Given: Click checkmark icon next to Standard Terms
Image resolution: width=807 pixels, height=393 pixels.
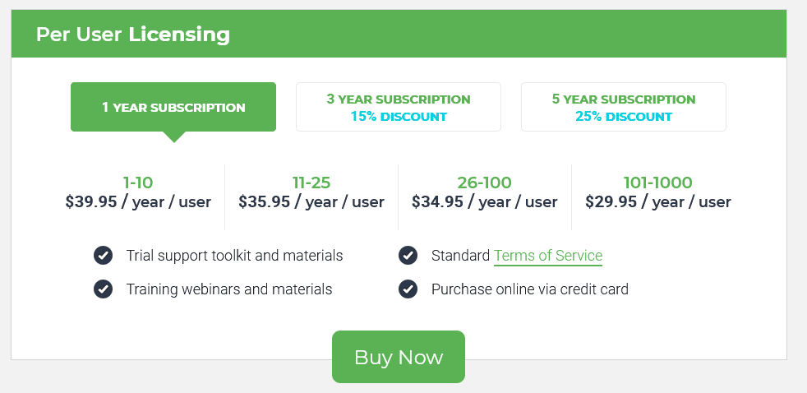Looking at the screenshot, I should point(408,256).
